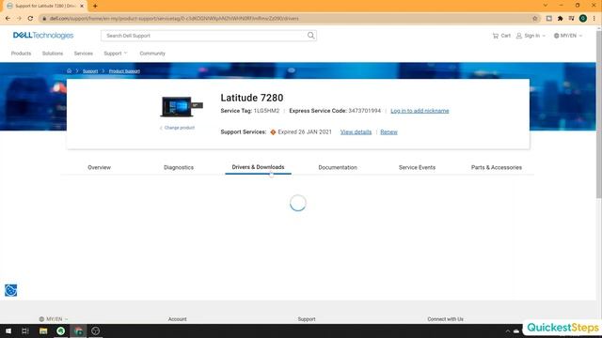
Task: Open the Chrome profile avatar
Action: coord(583,19)
